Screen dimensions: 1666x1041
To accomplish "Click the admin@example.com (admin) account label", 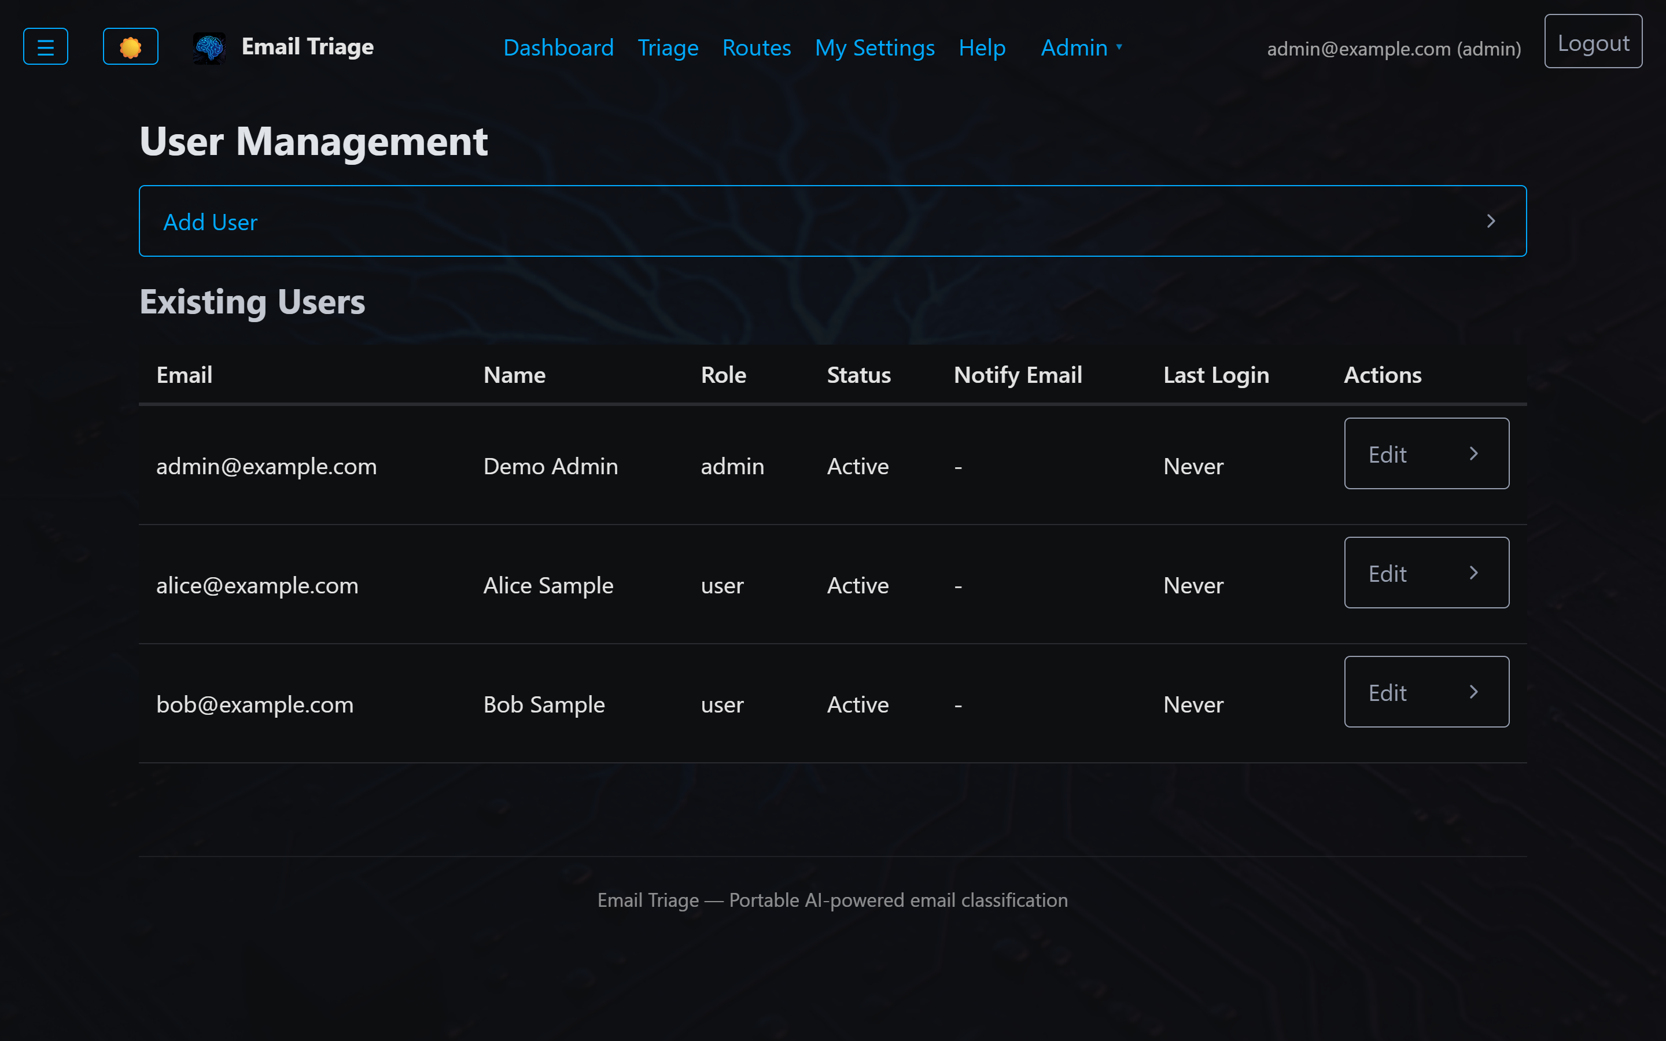I will tap(1394, 49).
